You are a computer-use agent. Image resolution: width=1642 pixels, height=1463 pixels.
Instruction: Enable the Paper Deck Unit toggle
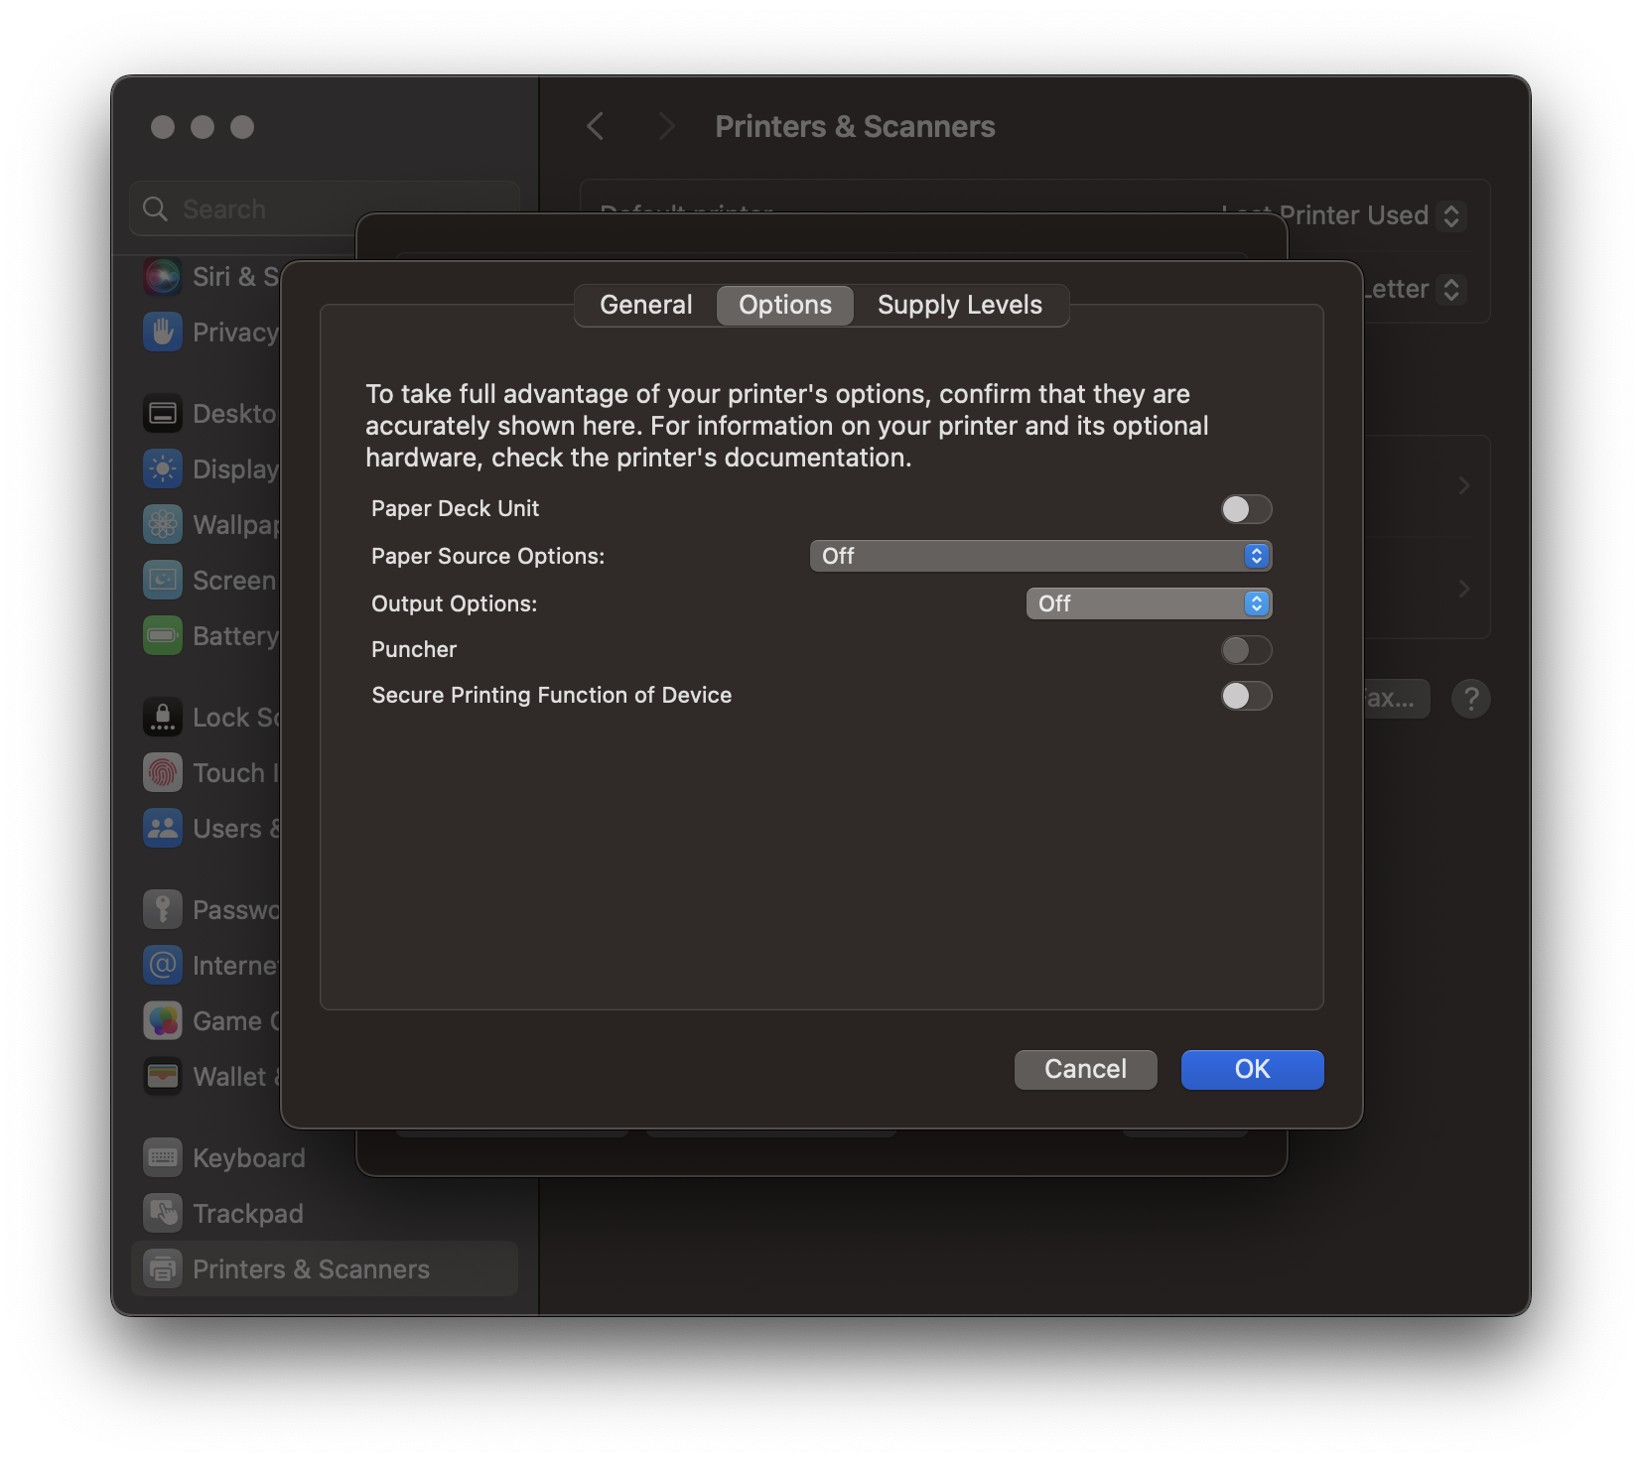tap(1246, 509)
